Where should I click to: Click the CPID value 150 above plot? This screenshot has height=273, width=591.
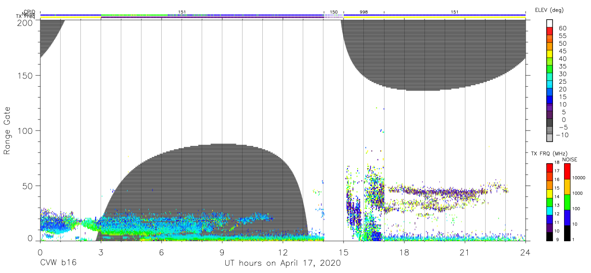(x=334, y=11)
